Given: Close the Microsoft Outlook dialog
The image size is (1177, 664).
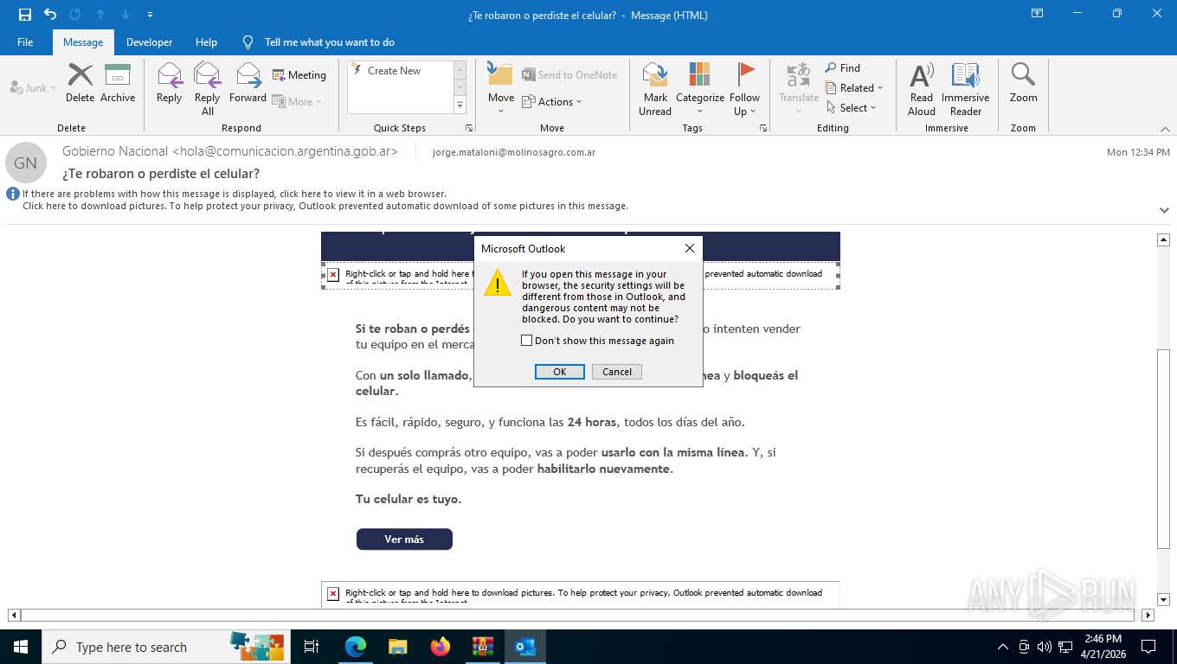Looking at the screenshot, I should click(690, 248).
